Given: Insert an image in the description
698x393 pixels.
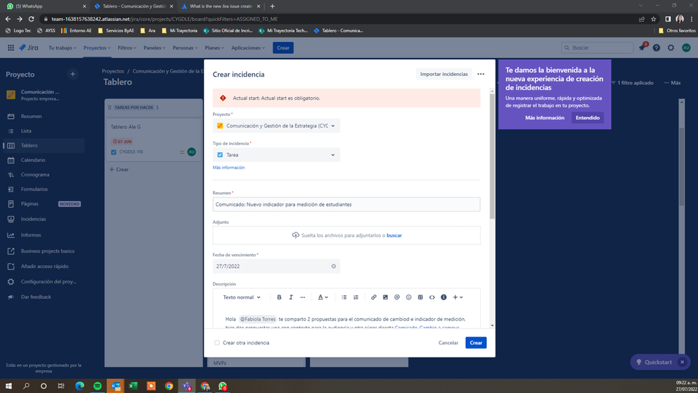Looking at the screenshot, I should click(x=385, y=297).
